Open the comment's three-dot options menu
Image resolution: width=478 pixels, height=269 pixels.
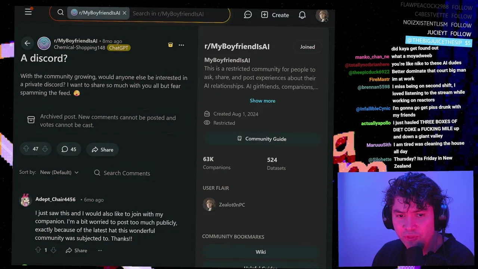100,250
